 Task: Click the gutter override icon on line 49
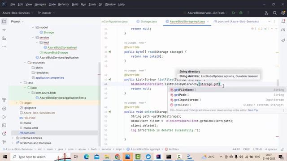[x=110, y=112]
